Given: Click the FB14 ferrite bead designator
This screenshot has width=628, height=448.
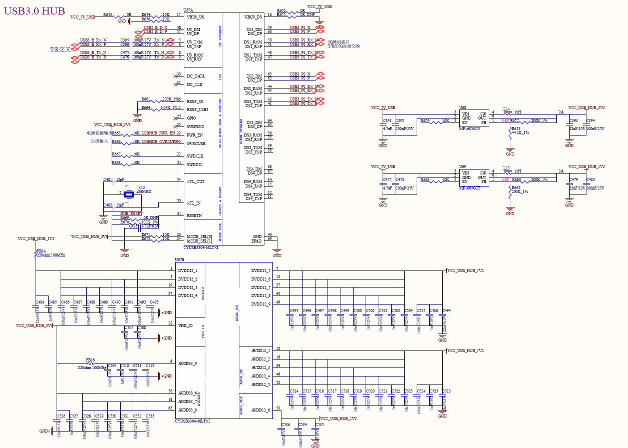Looking at the screenshot, I should point(41,251).
